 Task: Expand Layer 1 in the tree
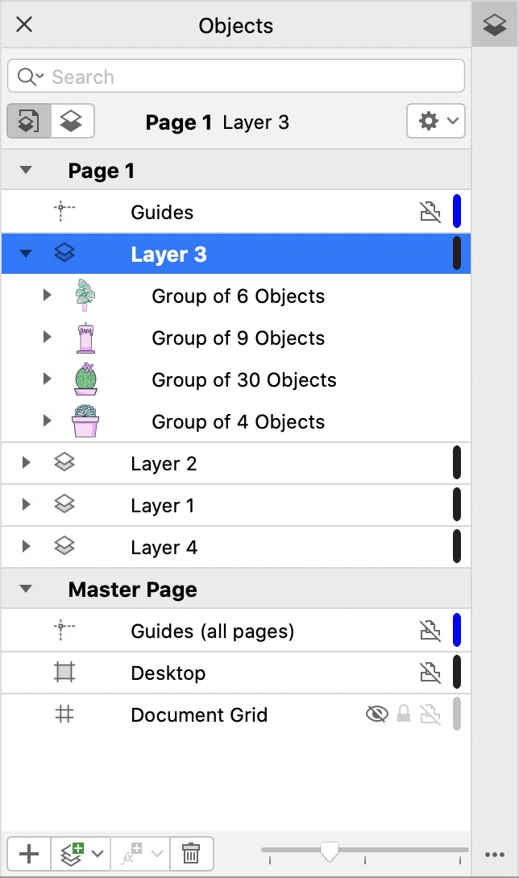point(26,505)
